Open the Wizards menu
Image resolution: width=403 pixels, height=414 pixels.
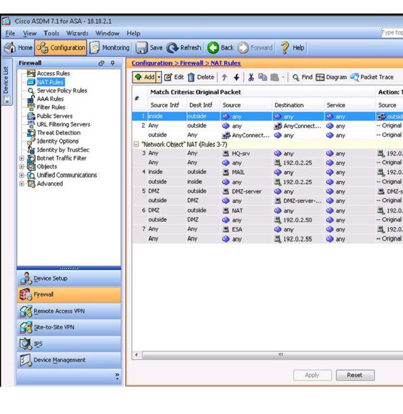pyautogui.click(x=77, y=33)
